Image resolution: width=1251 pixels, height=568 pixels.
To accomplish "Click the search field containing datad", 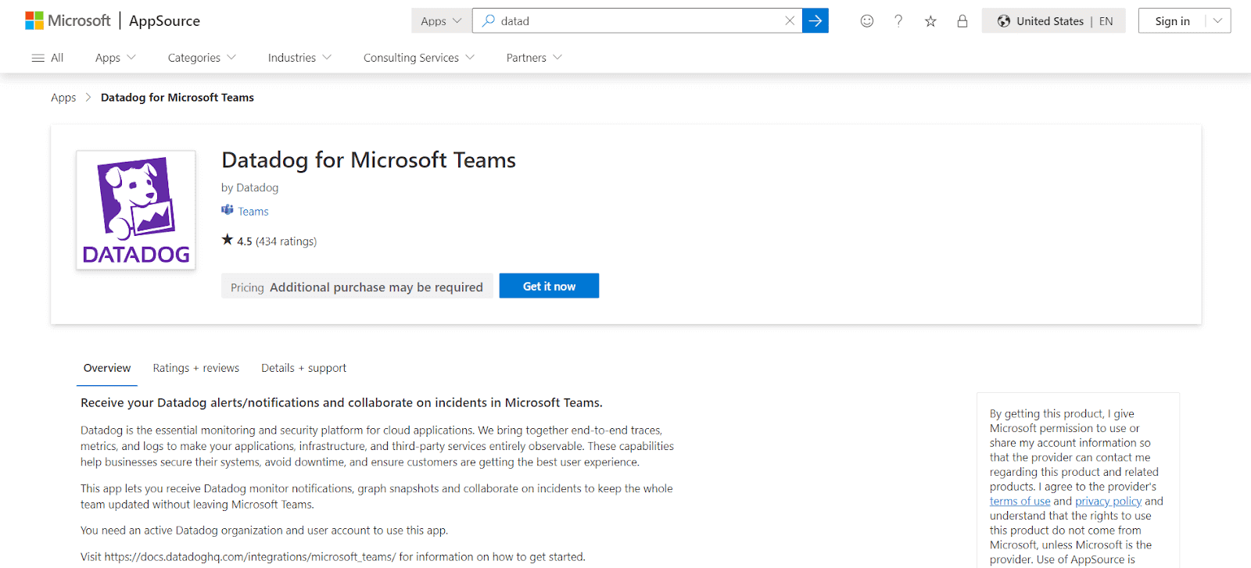I will coord(637,21).
